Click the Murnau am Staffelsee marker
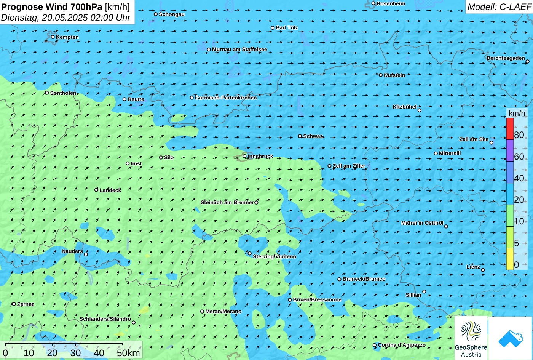Screen dimensions: 533x360 coord(209,49)
